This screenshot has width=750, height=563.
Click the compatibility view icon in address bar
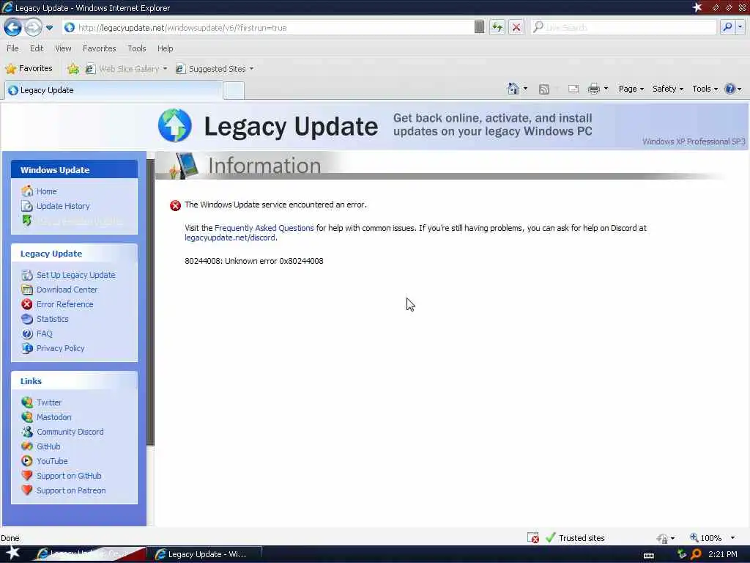click(x=479, y=27)
